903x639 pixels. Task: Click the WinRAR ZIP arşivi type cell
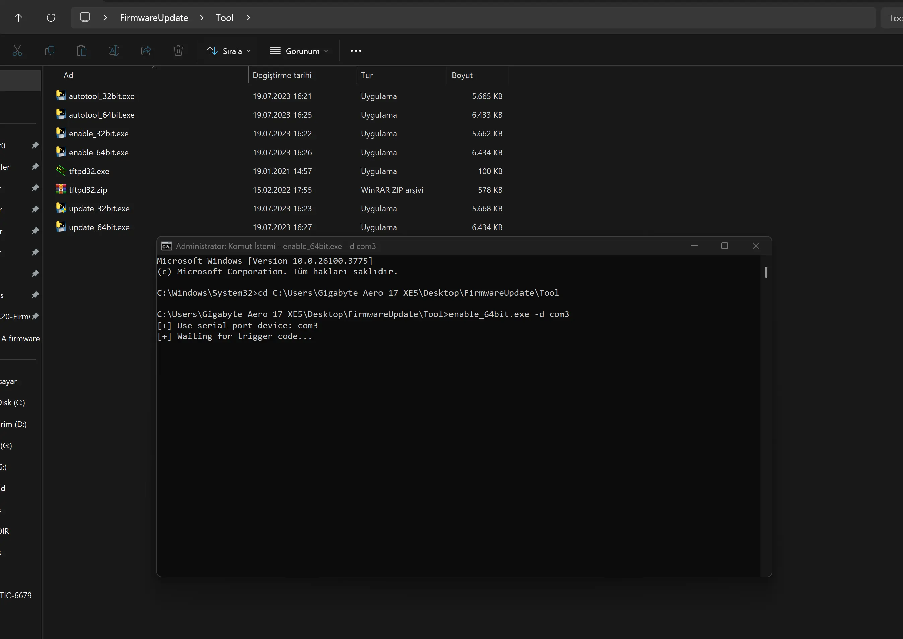click(x=392, y=190)
